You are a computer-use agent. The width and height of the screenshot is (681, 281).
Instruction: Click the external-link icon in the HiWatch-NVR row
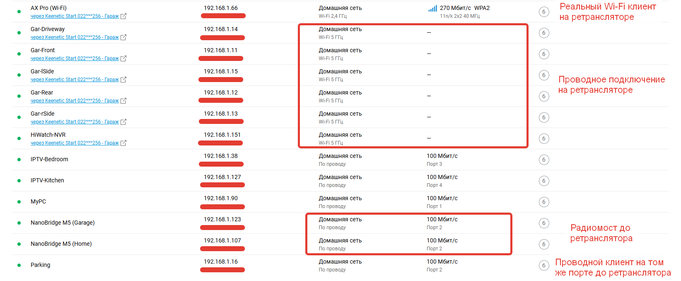point(123,143)
